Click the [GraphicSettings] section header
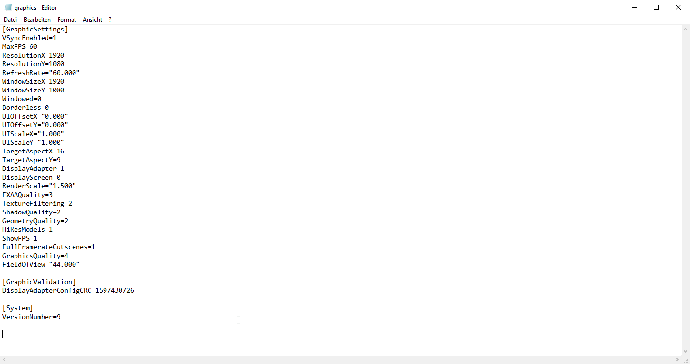Screen dimensions: 690x364 point(35,29)
